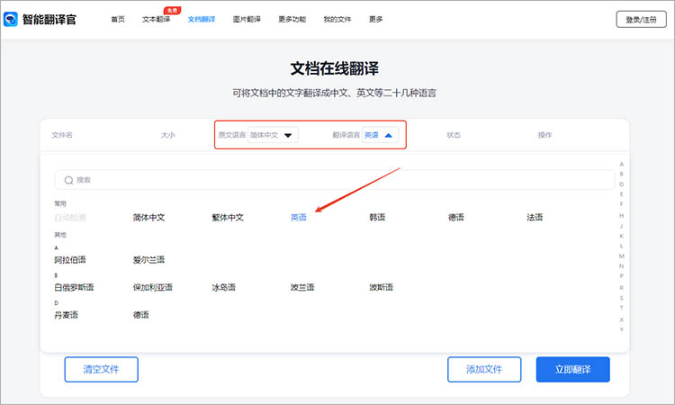Viewport: 675px width, 405px height.
Task: Open the 原文语言 简体中文 dropdown
Action: click(x=273, y=135)
